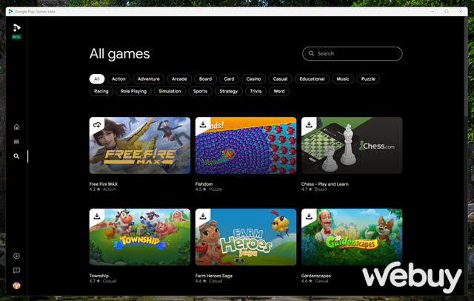
Task: Open the feedback icon in the sidebar
Action: click(x=16, y=271)
